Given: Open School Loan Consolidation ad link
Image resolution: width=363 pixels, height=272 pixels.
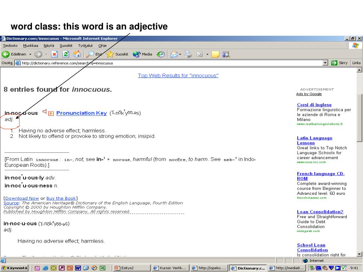Looking at the screenshot, I should [312, 248].
